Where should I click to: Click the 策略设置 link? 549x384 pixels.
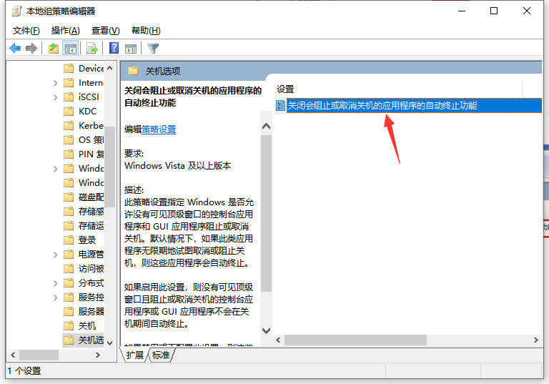coord(159,129)
